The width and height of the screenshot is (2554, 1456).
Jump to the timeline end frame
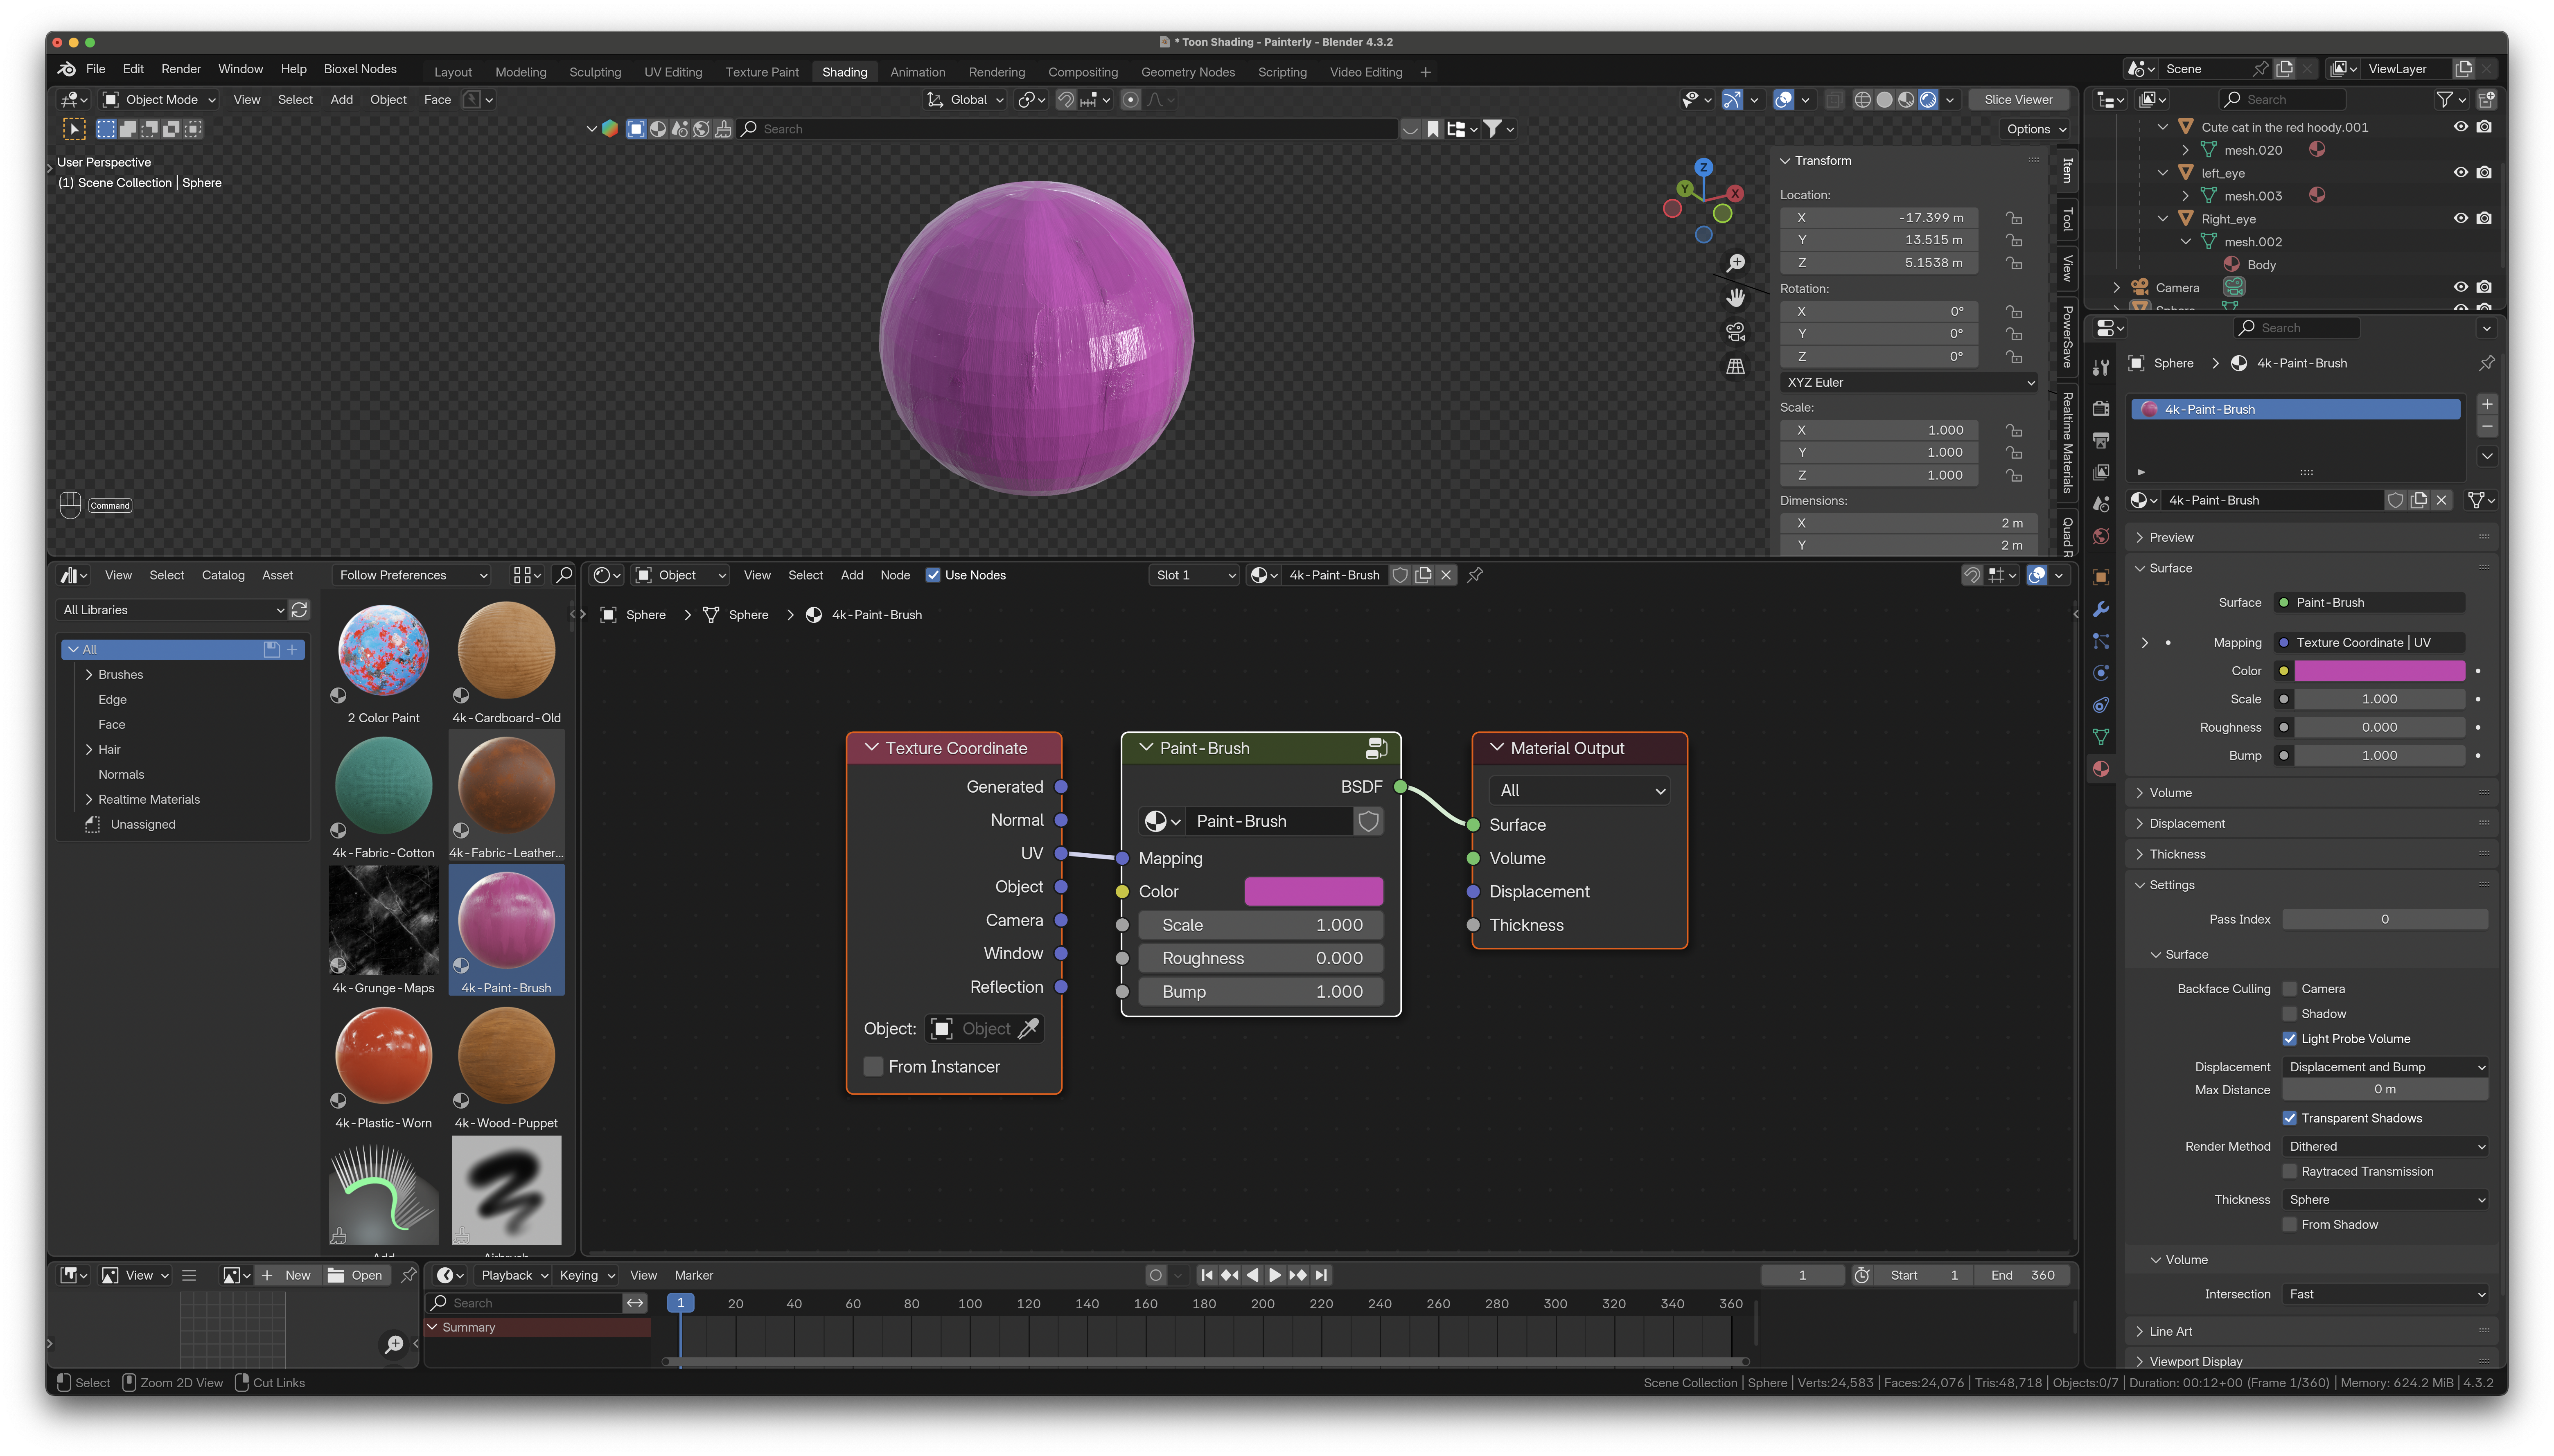coord(1322,1275)
